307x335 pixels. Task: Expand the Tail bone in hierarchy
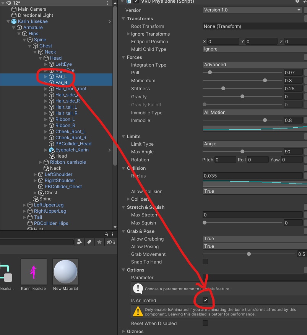(24, 217)
